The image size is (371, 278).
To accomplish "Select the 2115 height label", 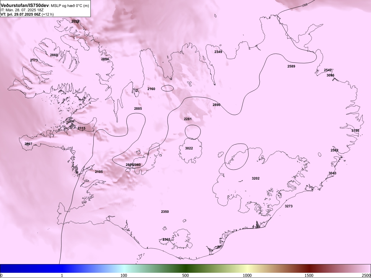I will tap(81, 128).
